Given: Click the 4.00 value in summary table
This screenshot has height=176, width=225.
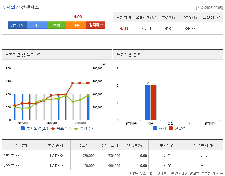Looking at the screenshot, I should (x=124, y=29).
